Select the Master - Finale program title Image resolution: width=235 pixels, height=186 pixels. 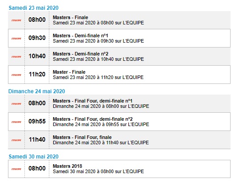coord(69,72)
